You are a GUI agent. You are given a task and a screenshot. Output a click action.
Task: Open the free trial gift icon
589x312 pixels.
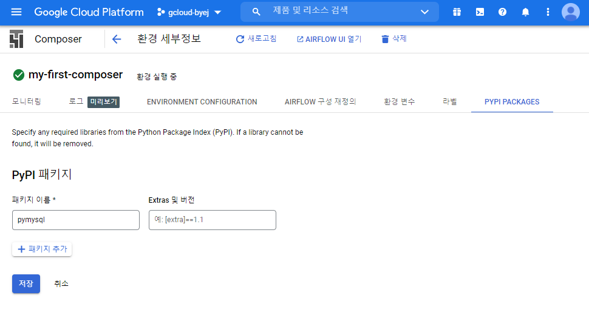point(457,12)
